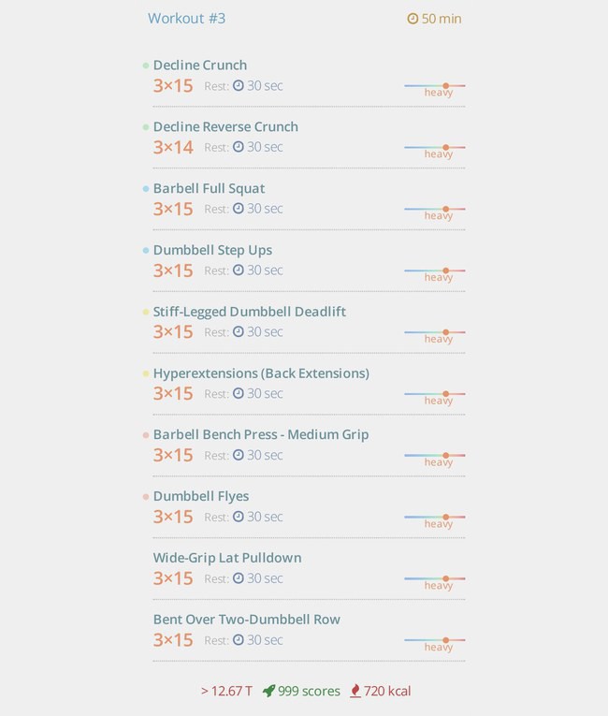Open the Hyperextensions (Back Extensions) exercise

pyautogui.click(x=261, y=373)
